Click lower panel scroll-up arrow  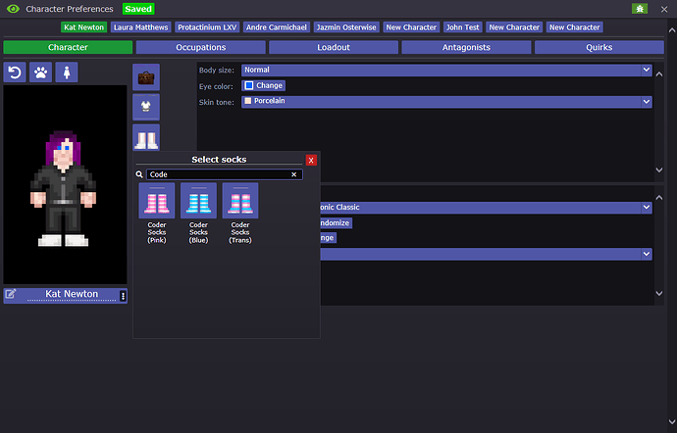click(659, 198)
